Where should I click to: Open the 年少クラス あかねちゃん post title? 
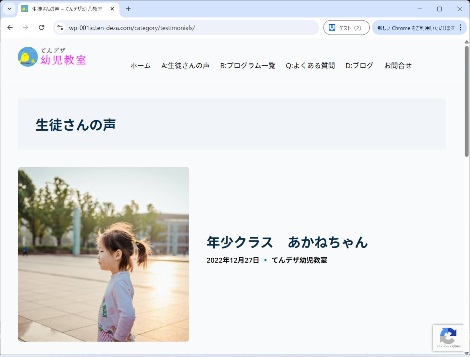(x=287, y=242)
